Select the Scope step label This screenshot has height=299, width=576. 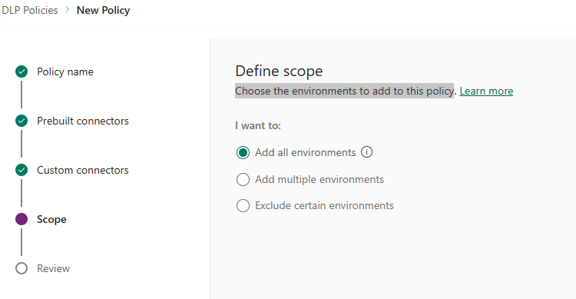(x=51, y=220)
